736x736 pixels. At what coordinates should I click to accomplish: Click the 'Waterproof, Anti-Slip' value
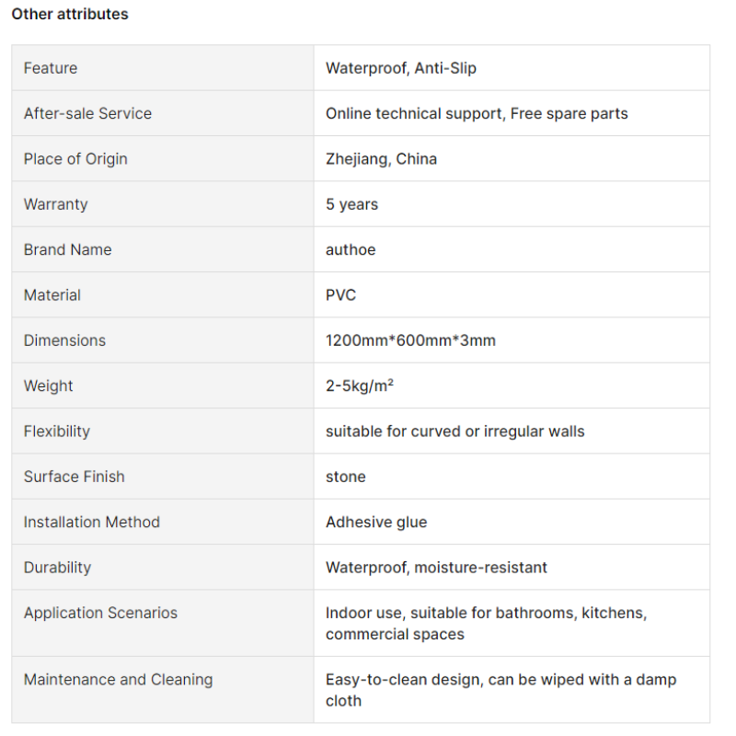click(x=401, y=68)
